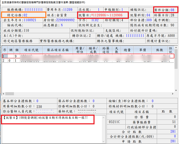Select the 出生年月日 field

(30, 20)
